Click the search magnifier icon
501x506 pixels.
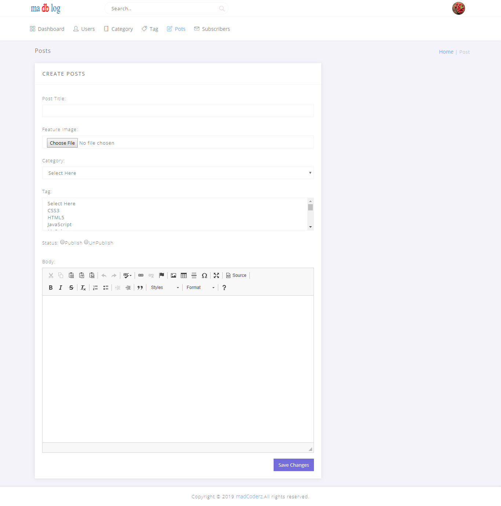click(x=222, y=8)
